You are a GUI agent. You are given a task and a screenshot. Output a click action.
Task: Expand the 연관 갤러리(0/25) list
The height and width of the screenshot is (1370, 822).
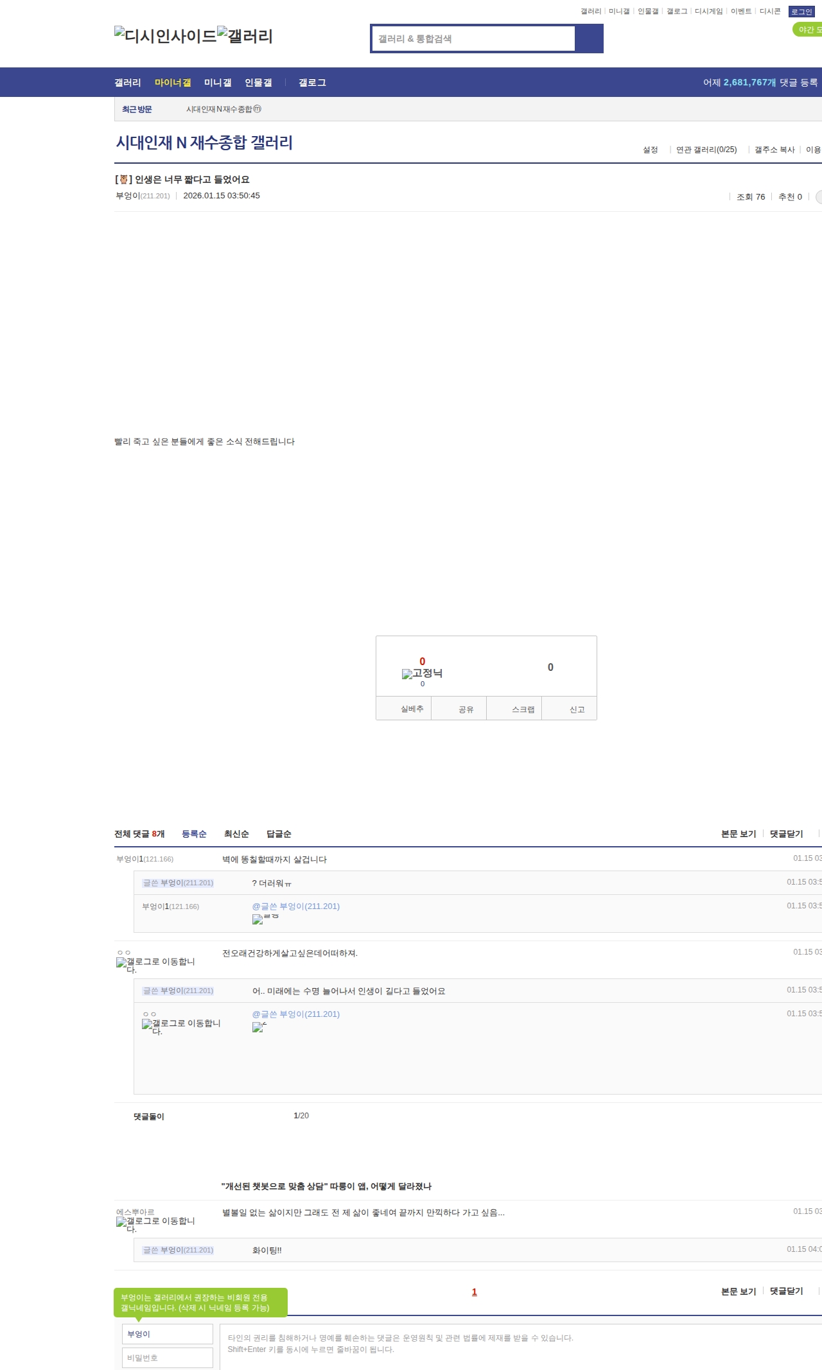[706, 150]
